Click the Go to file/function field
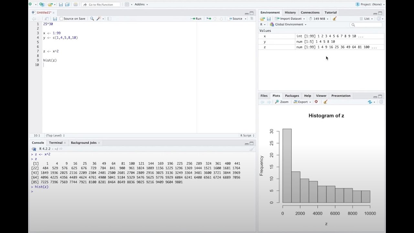The image size is (414, 233). click(x=101, y=5)
